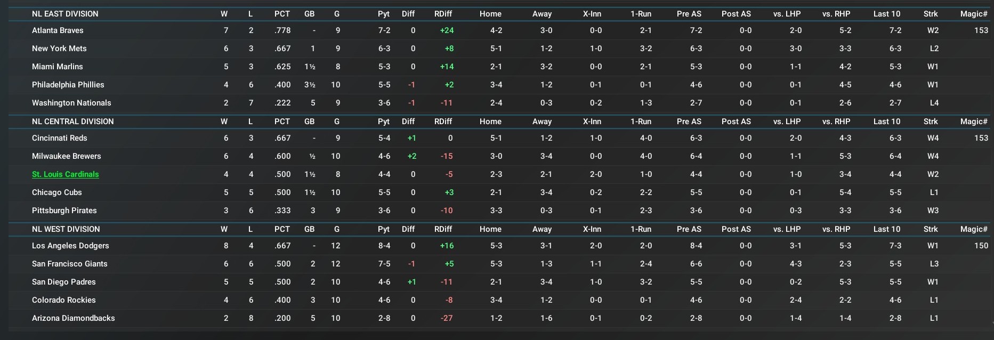Open the Chicago Cubs team page
994x340 pixels.
tap(57, 192)
